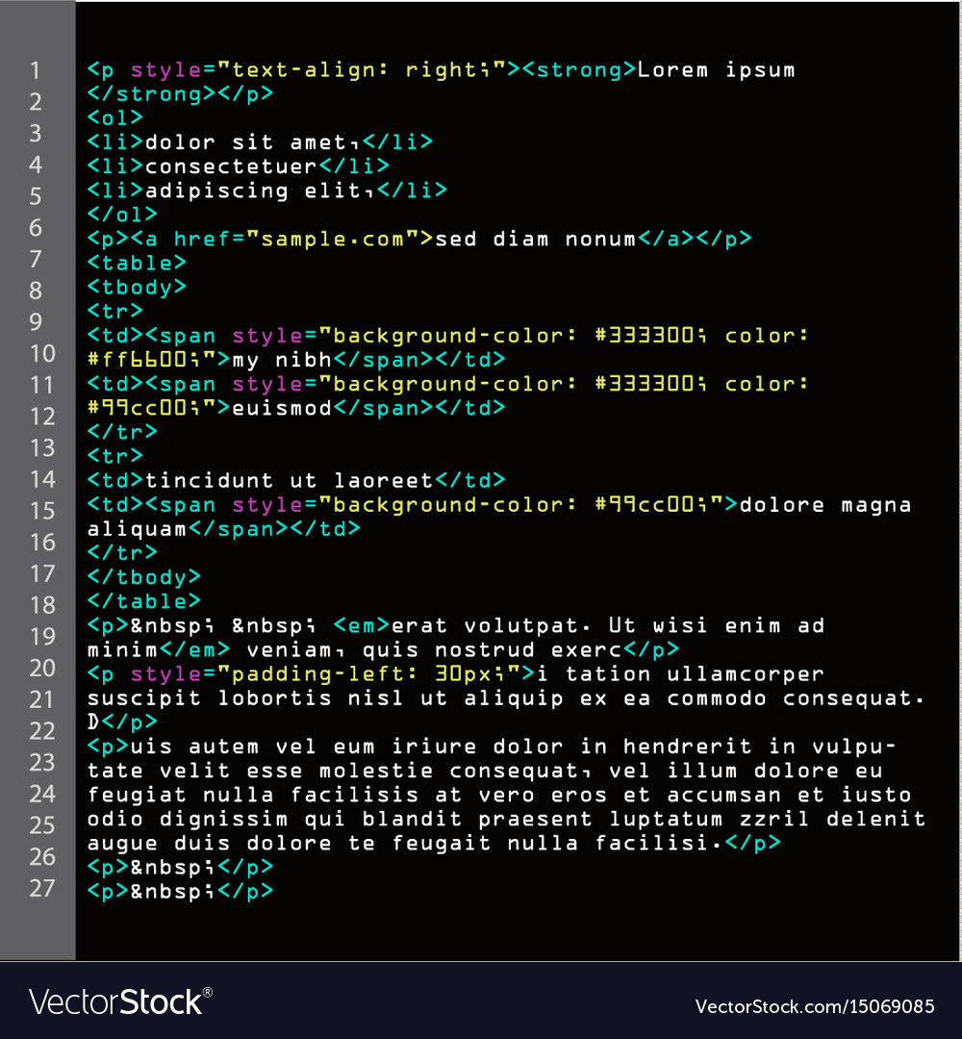Click "feugiat nulla facilisis" text
962x1039 pixels.
[253, 796]
